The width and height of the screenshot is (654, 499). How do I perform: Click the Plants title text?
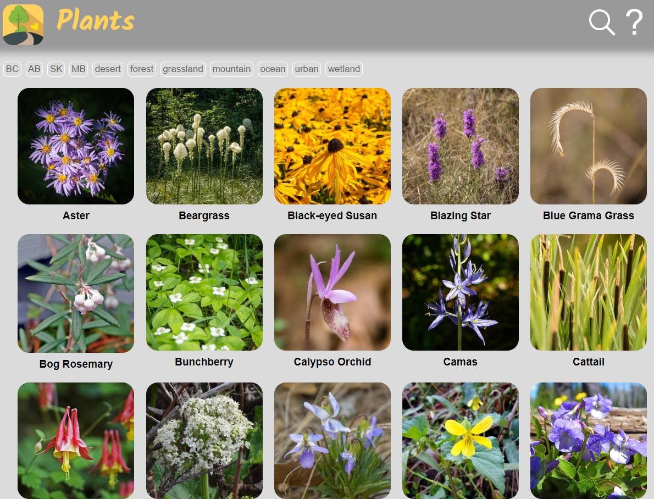[x=96, y=20]
